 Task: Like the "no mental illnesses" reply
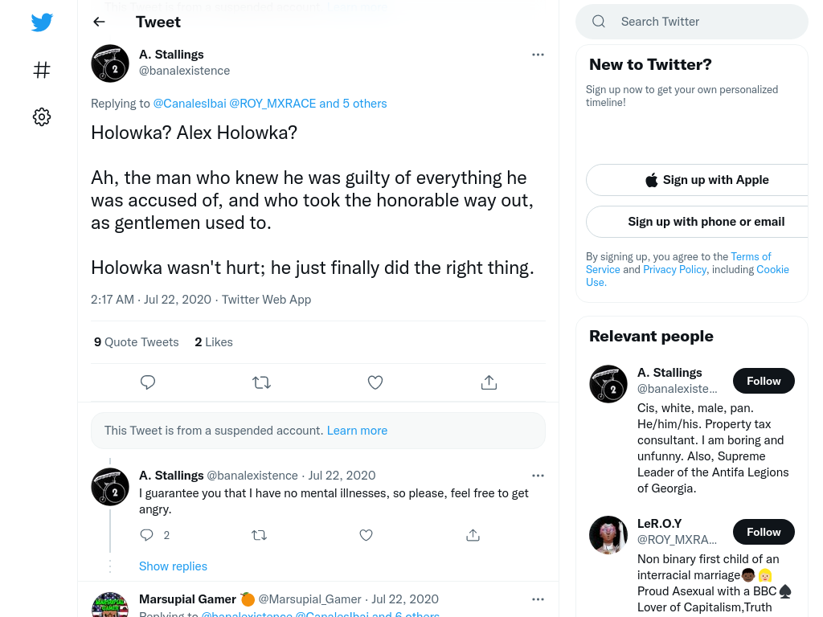pyautogui.click(x=366, y=535)
